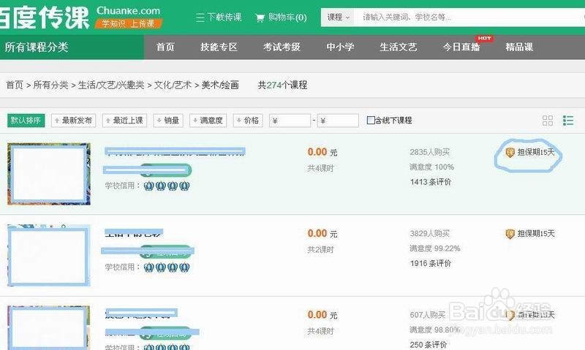Open the course title in the 2835人购买 row

(175, 151)
